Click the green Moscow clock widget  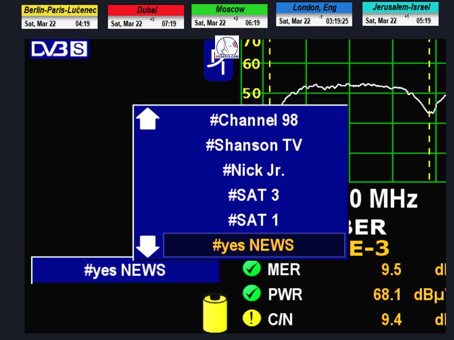pos(229,16)
